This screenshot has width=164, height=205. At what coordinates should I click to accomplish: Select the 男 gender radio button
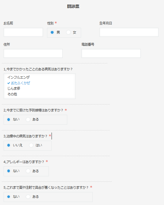pyautogui.click(x=52, y=32)
